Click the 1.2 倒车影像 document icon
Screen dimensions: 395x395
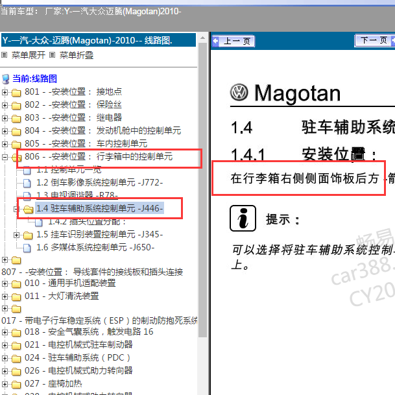[27, 183]
